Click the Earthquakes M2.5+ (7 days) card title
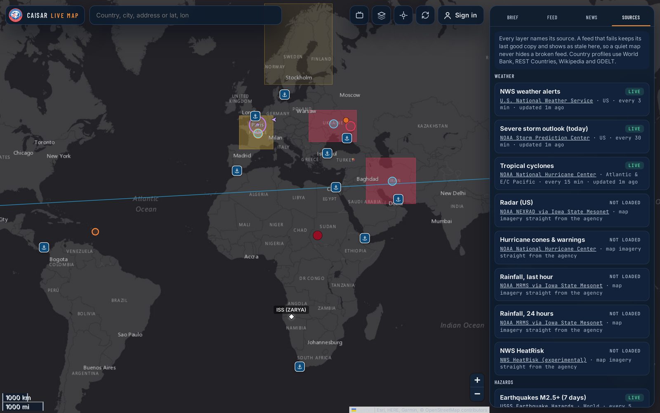660x413 pixels. point(543,398)
